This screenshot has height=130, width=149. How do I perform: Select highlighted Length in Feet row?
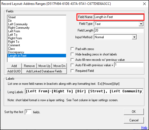[37, 56]
